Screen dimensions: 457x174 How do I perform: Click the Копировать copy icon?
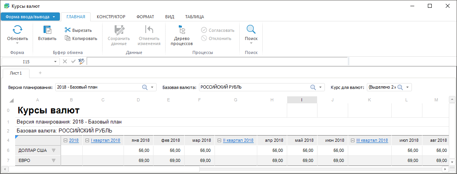coord(68,38)
